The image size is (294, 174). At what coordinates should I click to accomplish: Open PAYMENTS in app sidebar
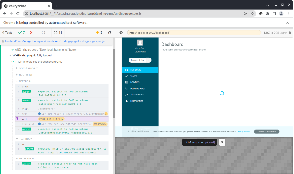tap(140, 82)
